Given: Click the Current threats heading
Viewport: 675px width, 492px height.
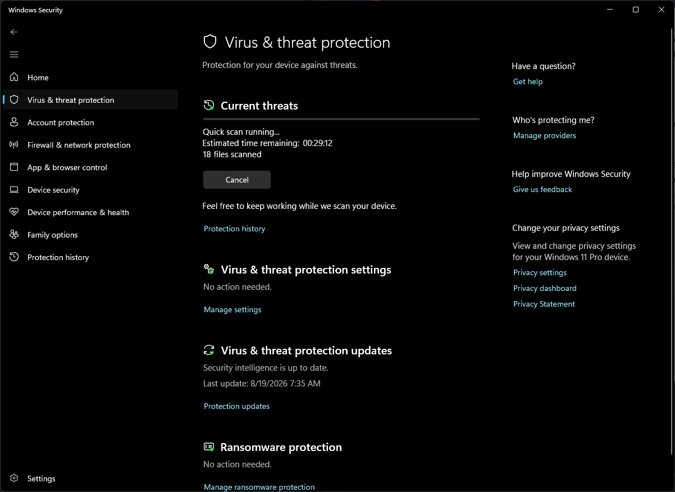Looking at the screenshot, I should pyautogui.click(x=259, y=106).
